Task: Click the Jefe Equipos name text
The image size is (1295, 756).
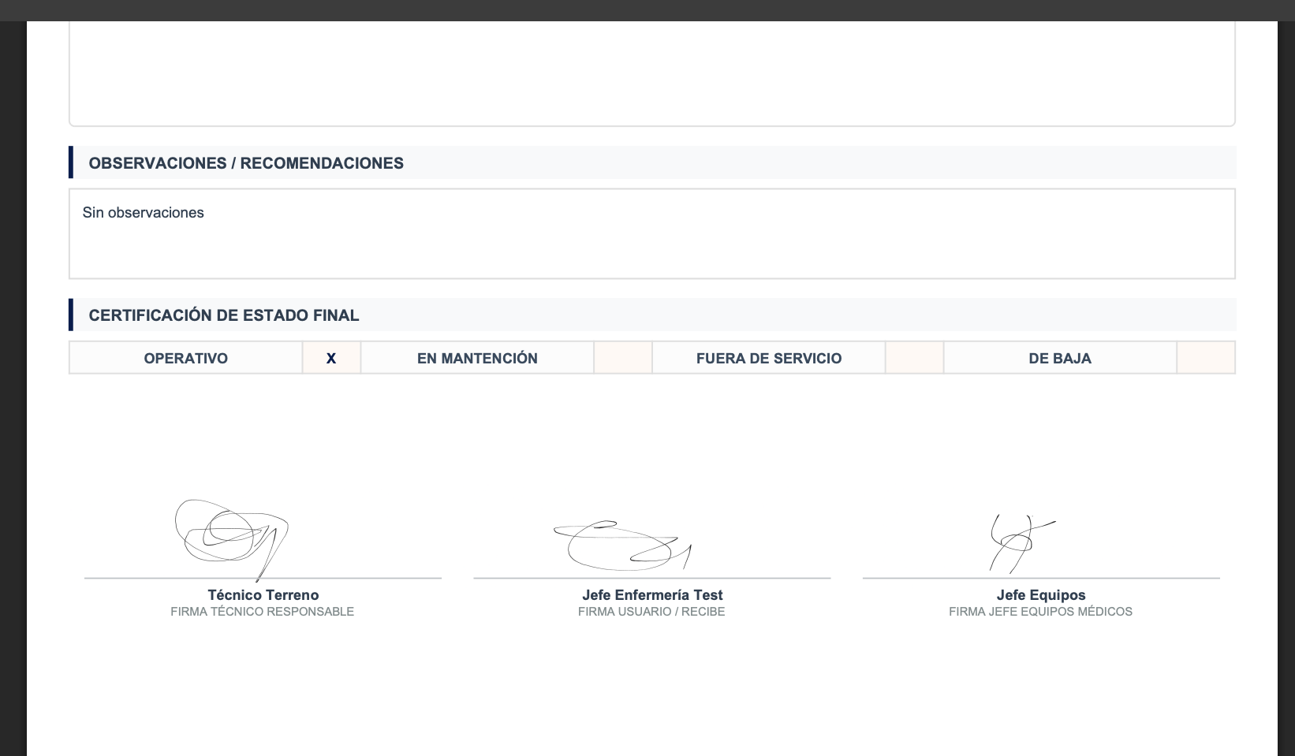Action: [1041, 595]
